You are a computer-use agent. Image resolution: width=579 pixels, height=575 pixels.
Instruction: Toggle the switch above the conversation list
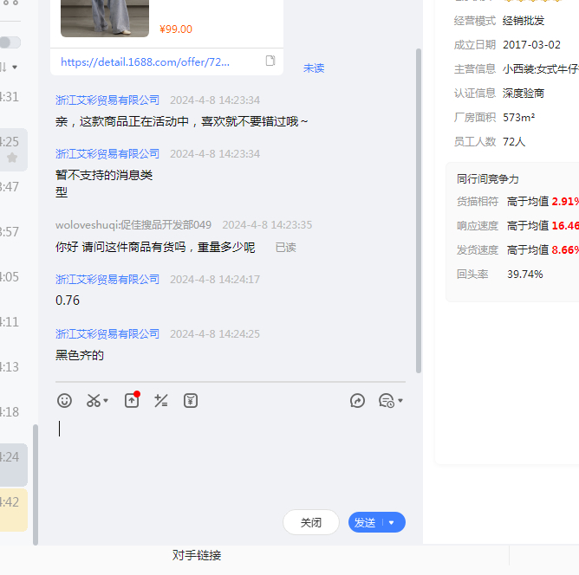pos(10,42)
